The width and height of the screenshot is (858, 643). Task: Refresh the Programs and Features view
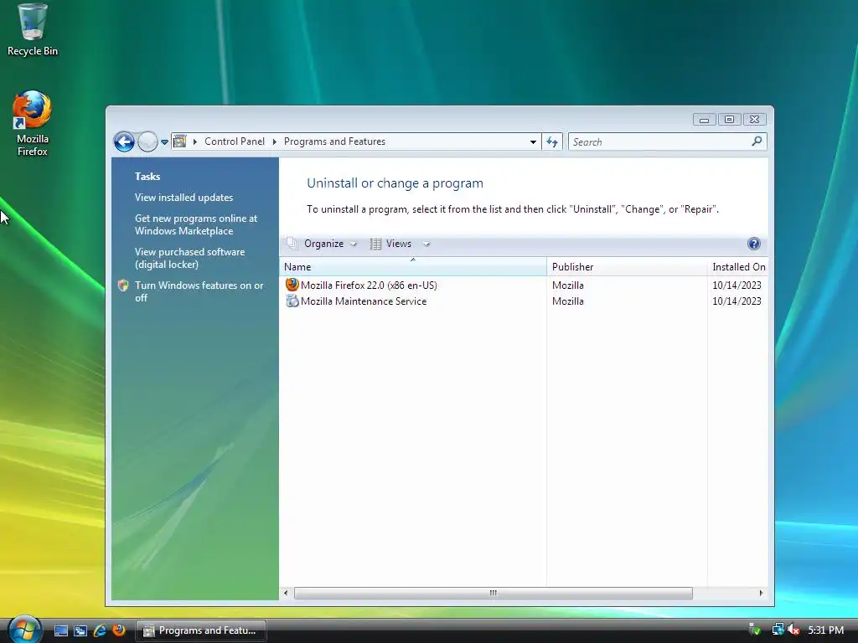pos(552,142)
